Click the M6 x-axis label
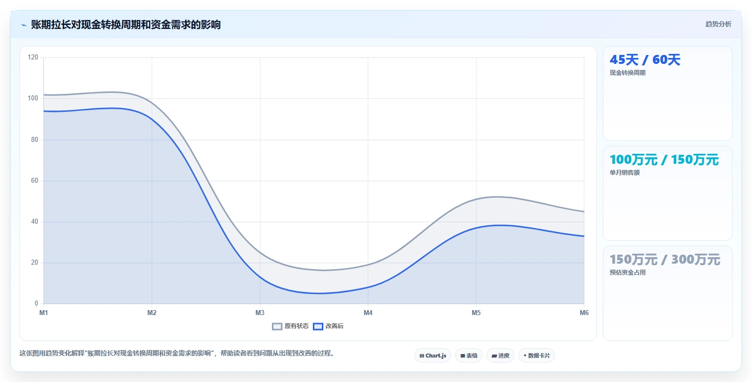The width and height of the screenshot is (752, 382). click(x=584, y=313)
